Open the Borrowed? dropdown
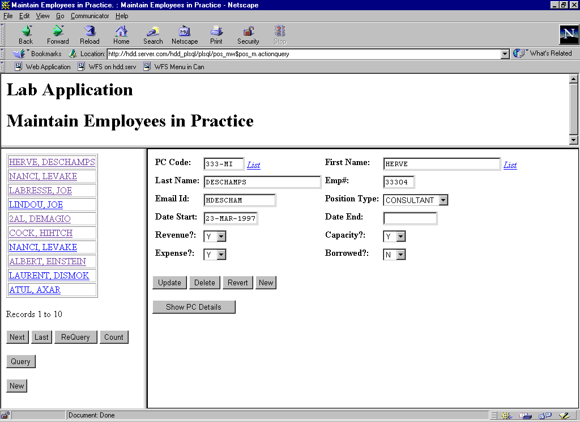 pos(401,255)
